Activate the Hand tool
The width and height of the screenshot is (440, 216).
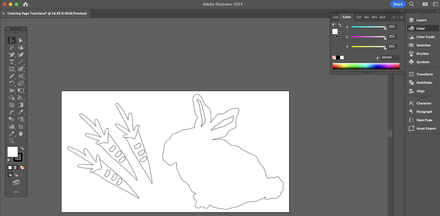click(21, 133)
